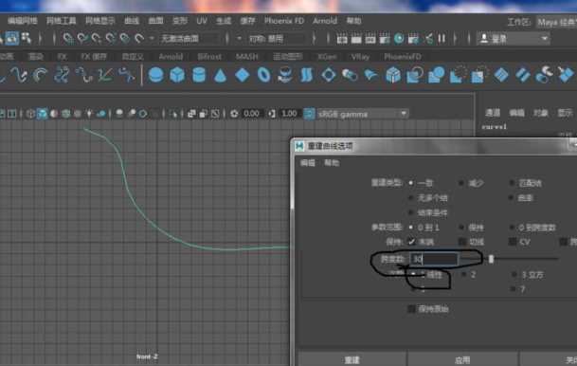Screen dimensions: 577x366
Task: Open the Arnold menu in the menu bar
Action: [325, 21]
